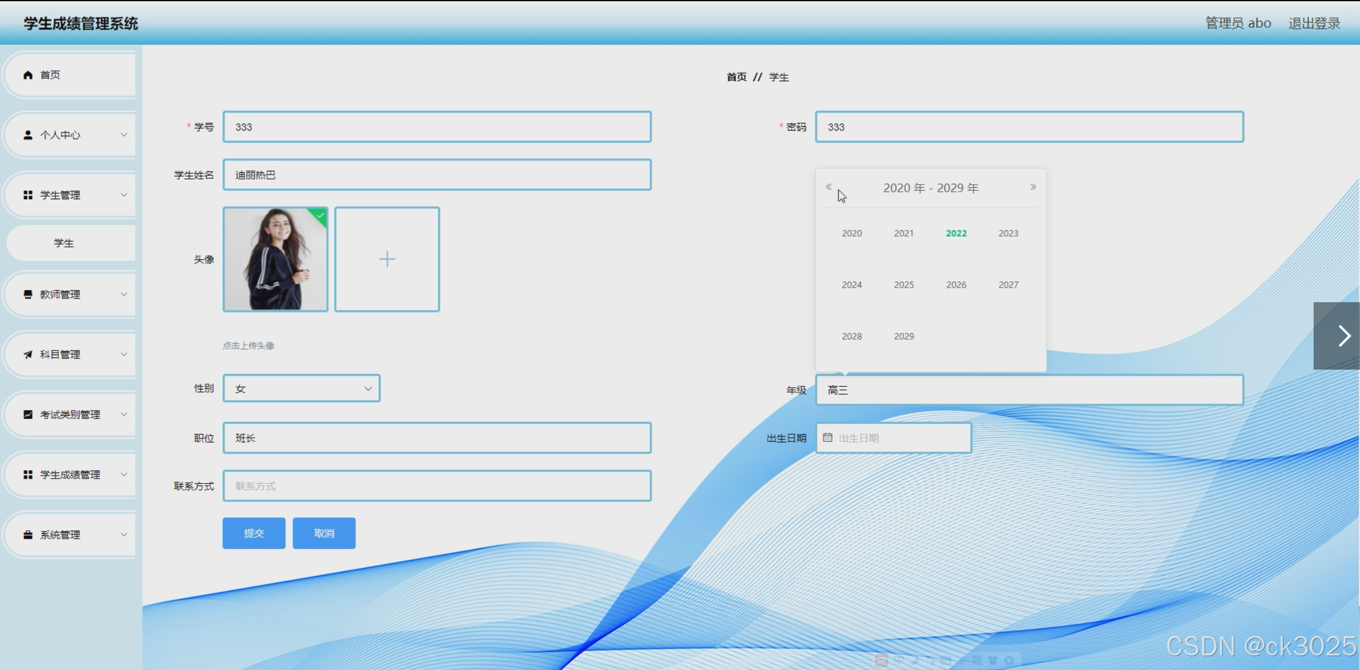Select the 学生 submenu item
The width and height of the screenshot is (1360, 670).
[64, 243]
